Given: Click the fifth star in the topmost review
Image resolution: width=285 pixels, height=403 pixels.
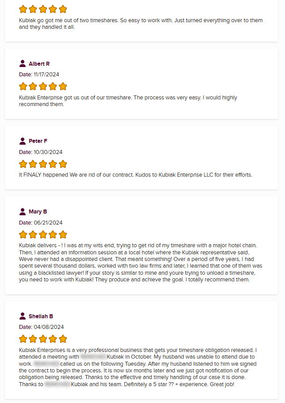Looking at the screenshot, I should [63, 9].
